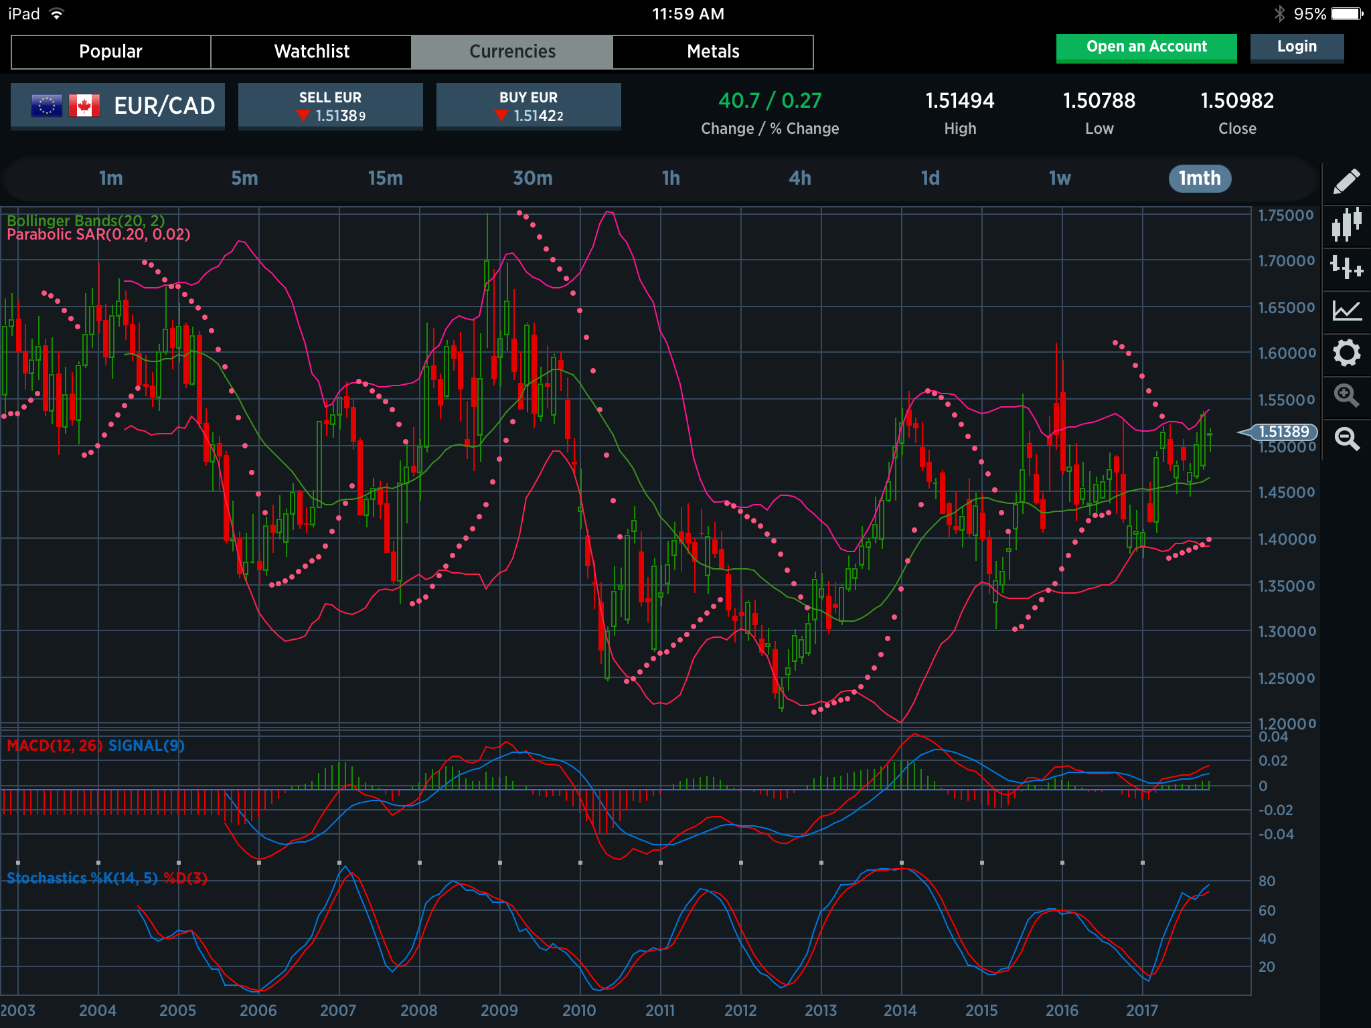1371x1028 pixels.
Task: Zoom out of the chart
Action: pyautogui.click(x=1346, y=438)
